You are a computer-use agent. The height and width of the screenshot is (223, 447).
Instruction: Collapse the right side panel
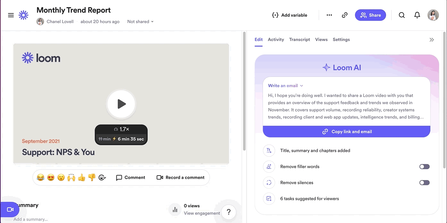[432, 40]
